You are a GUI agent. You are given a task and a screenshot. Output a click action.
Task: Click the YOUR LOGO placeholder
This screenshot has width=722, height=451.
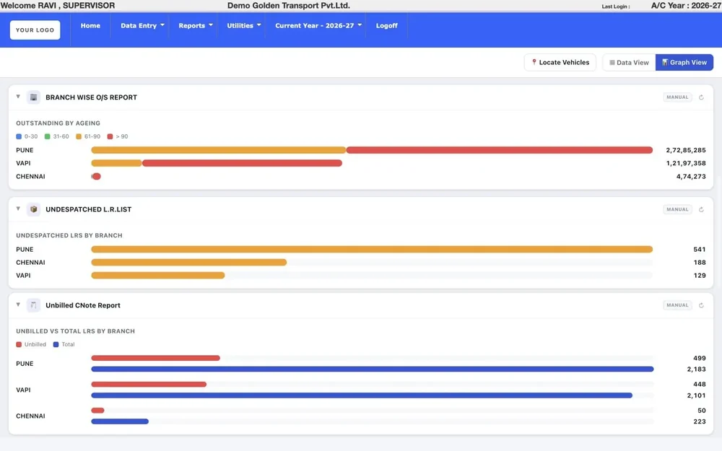coord(35,30)
